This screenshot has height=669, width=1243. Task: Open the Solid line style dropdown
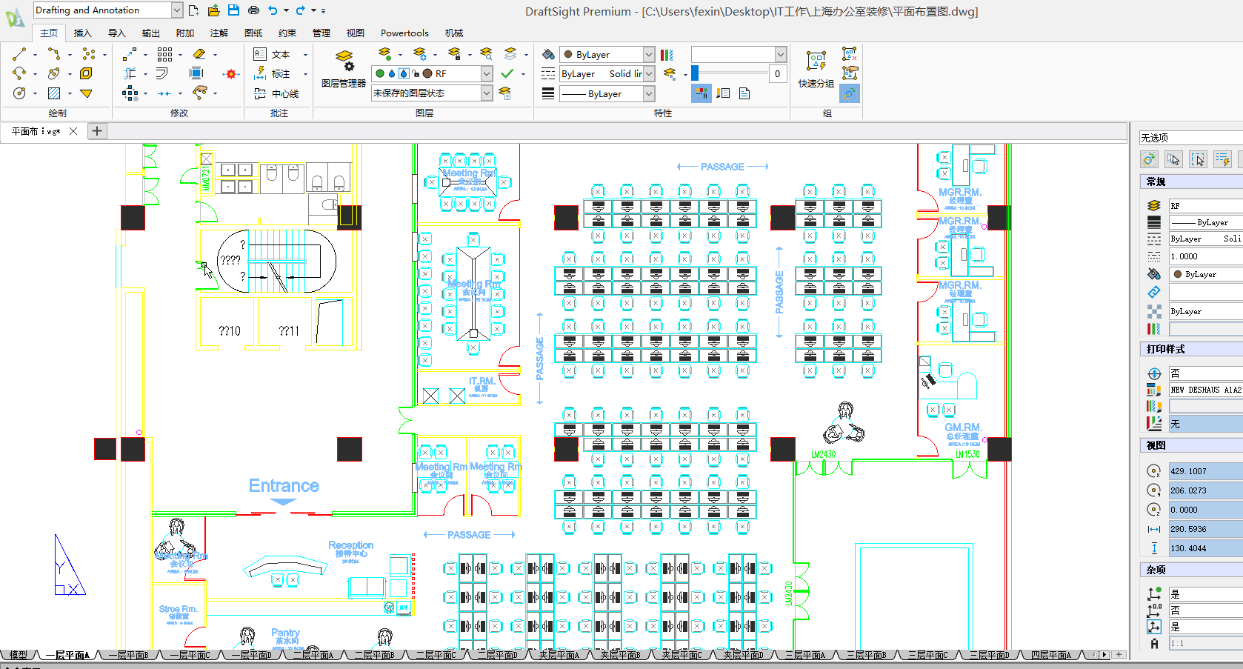pos(649,73)
